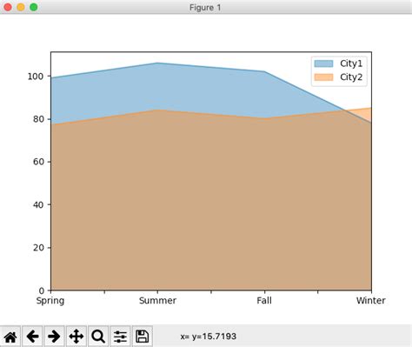
Task: Open Configure subplots sliders icon
Action: tap(120, 337)
